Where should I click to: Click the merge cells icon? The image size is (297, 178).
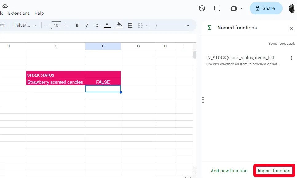(x=140, y=25)
